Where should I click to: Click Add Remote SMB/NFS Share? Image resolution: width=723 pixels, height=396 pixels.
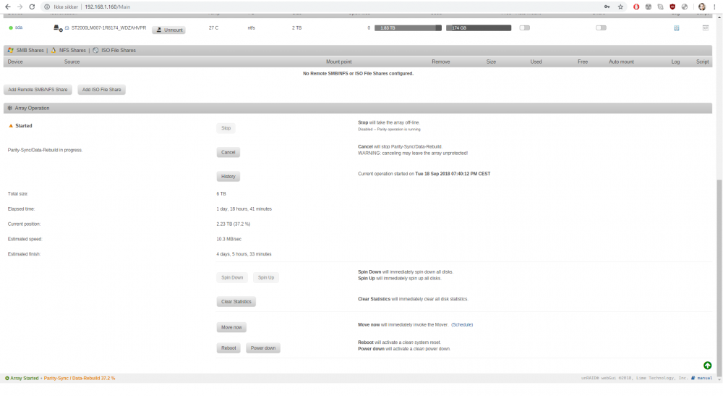38,90
